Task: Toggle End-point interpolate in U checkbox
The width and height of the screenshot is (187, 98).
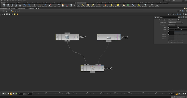Action: coord(169,41)
